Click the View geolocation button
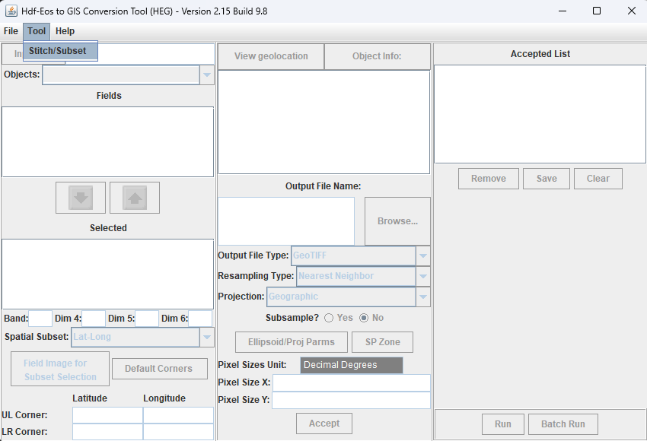Screen dimensions: 647x441 (x=271, y=56)
